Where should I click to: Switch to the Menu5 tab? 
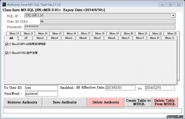coord(69,38)
